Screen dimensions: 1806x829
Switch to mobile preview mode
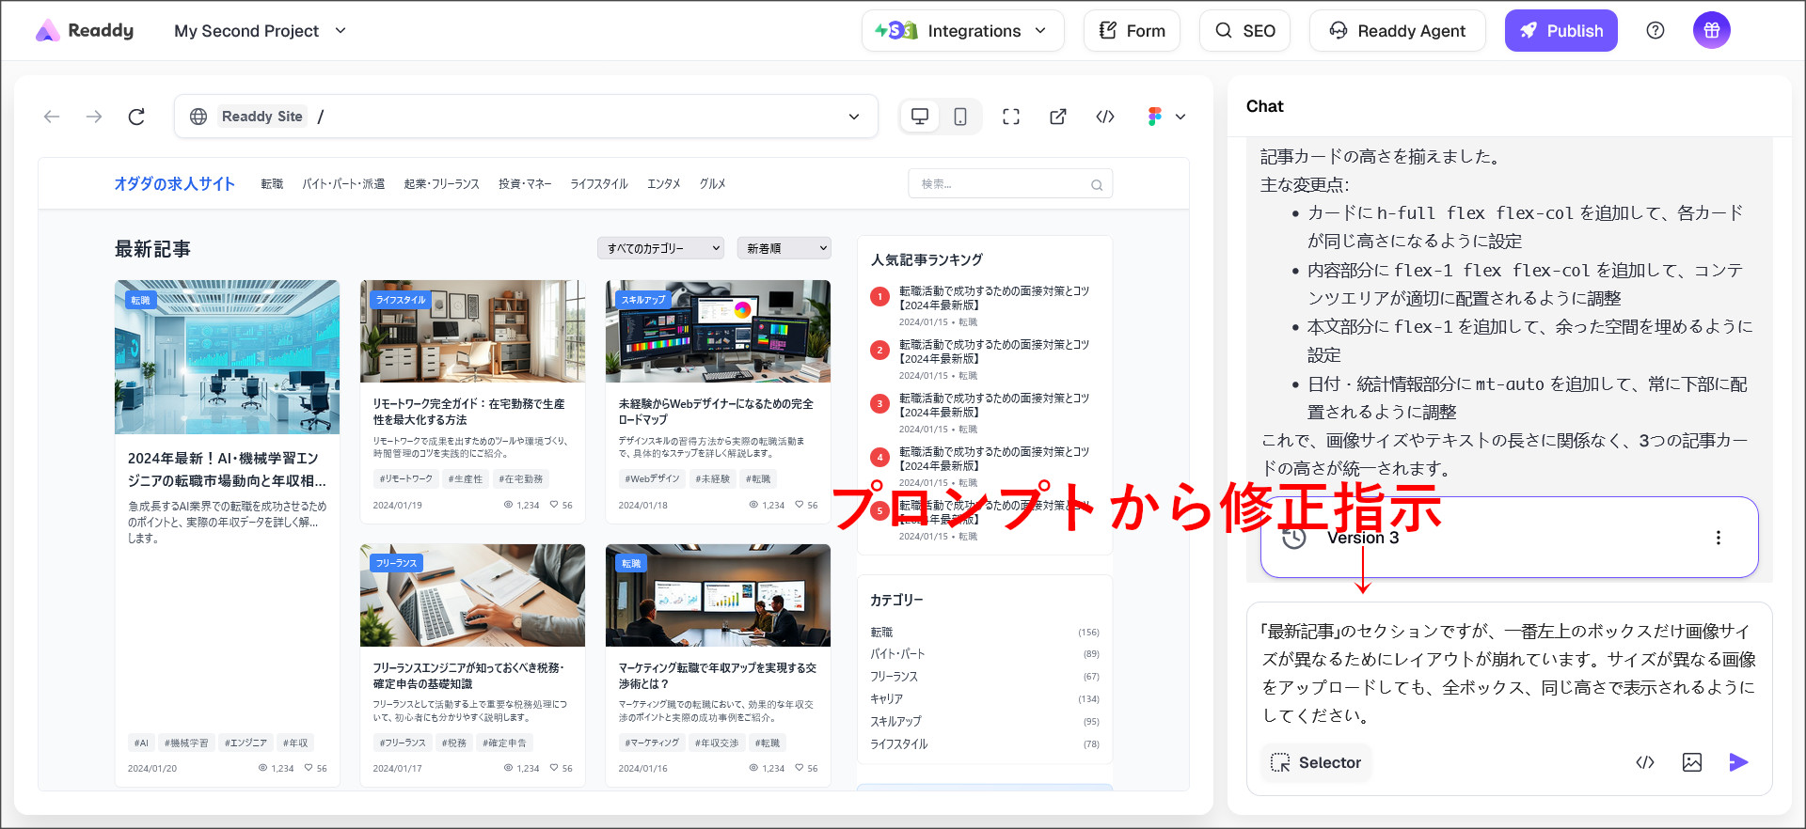960,117
